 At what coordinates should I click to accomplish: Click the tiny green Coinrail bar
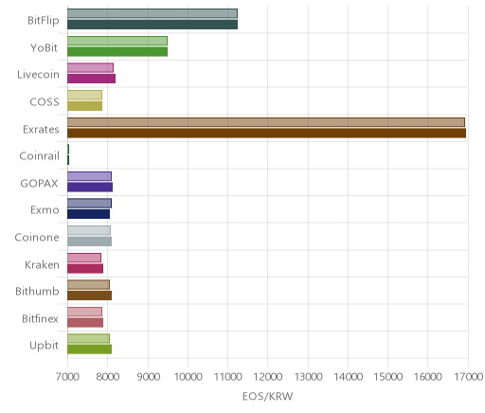[x=68, y=160]
